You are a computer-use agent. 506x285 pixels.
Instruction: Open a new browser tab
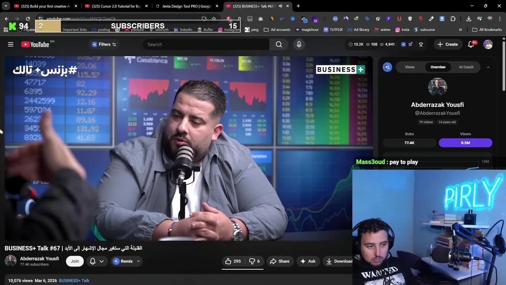(x=298, y=6)
